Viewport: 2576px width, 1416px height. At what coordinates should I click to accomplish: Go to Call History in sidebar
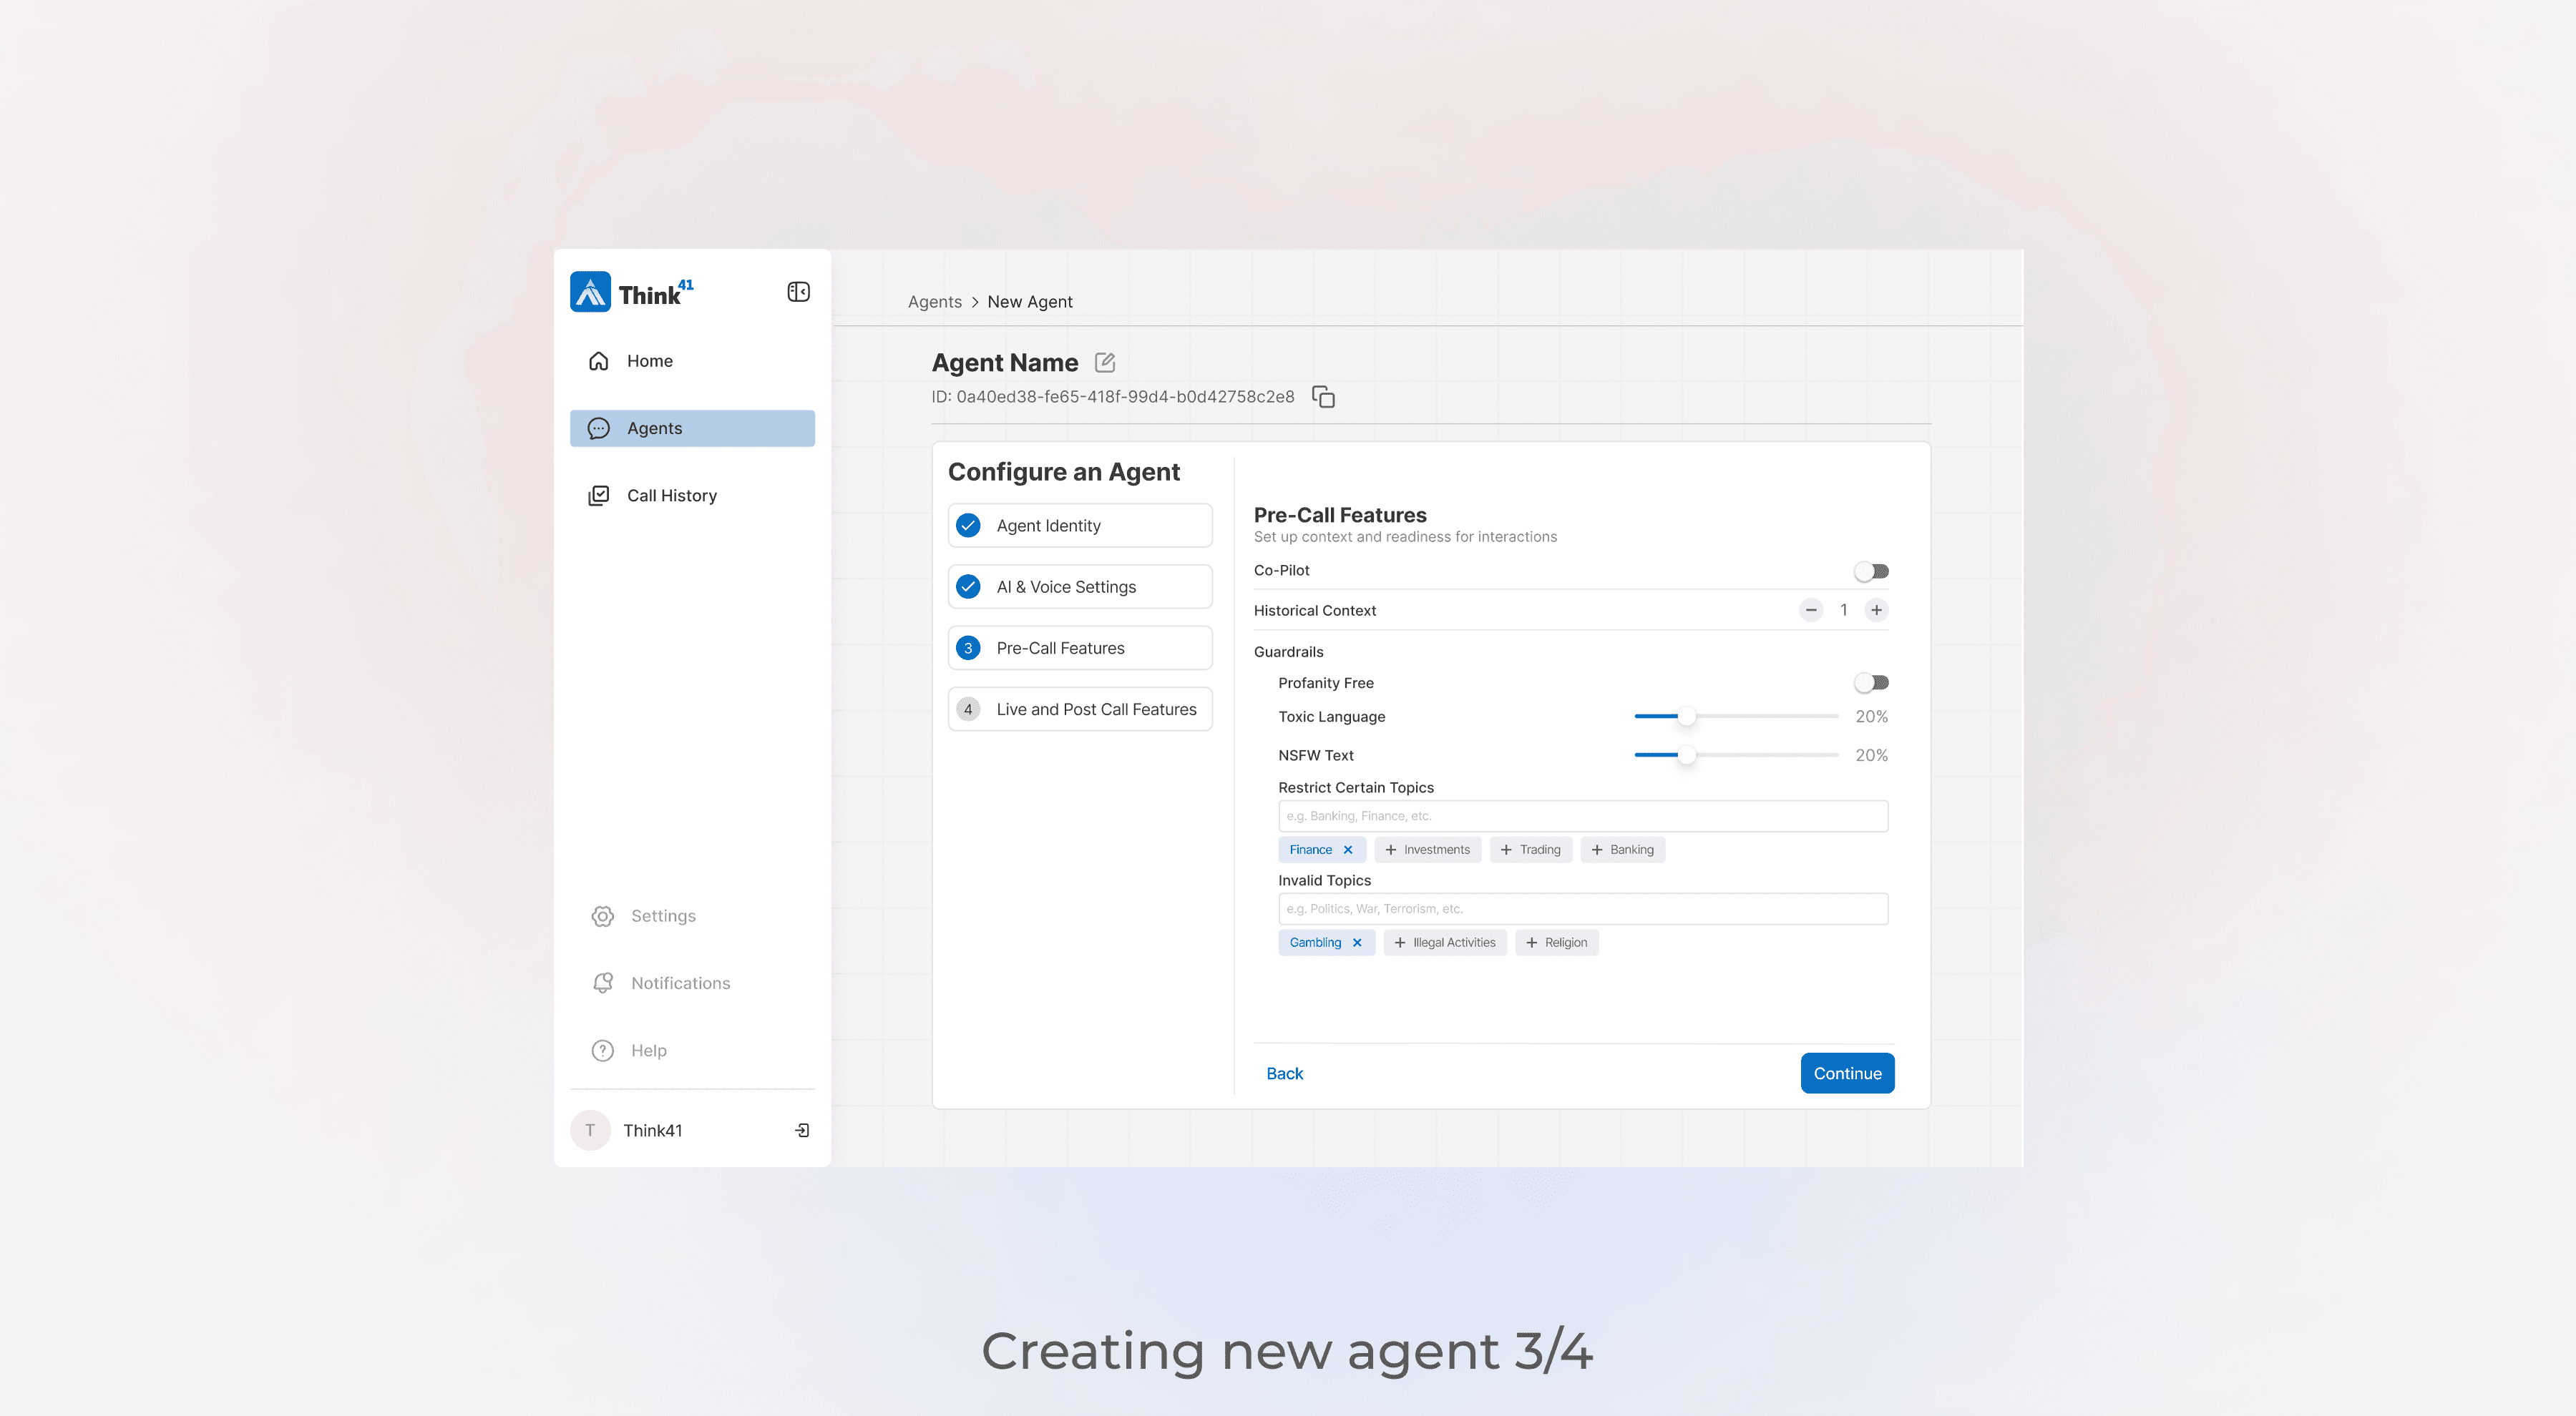click(x=671, y=496)
